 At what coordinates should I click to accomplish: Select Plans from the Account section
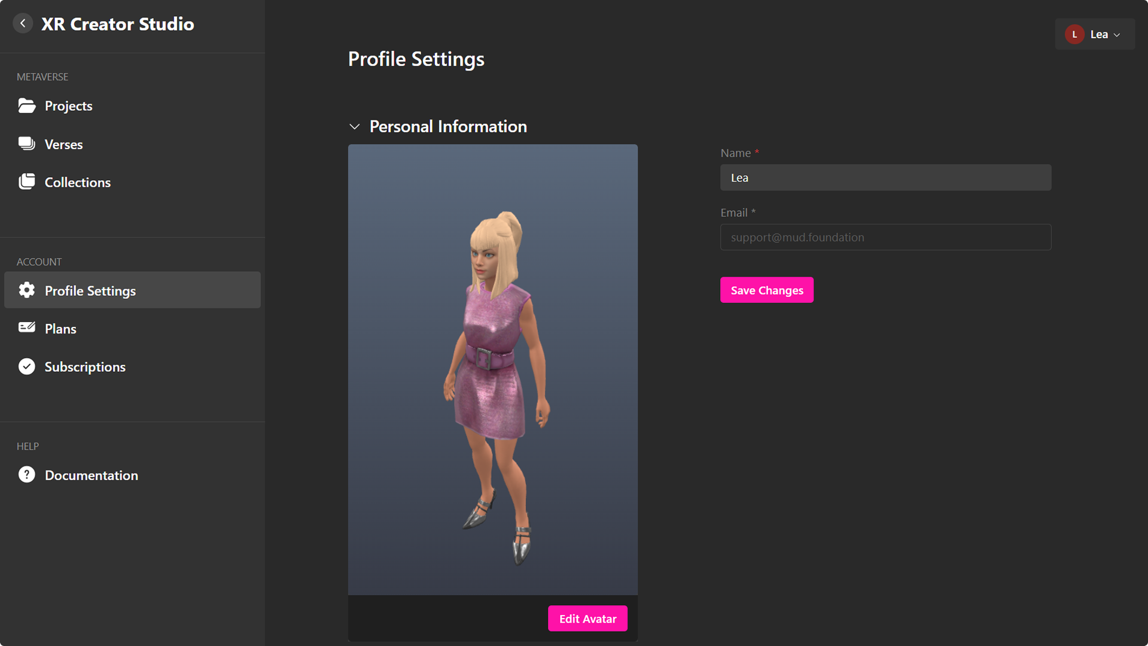[60, 328]
